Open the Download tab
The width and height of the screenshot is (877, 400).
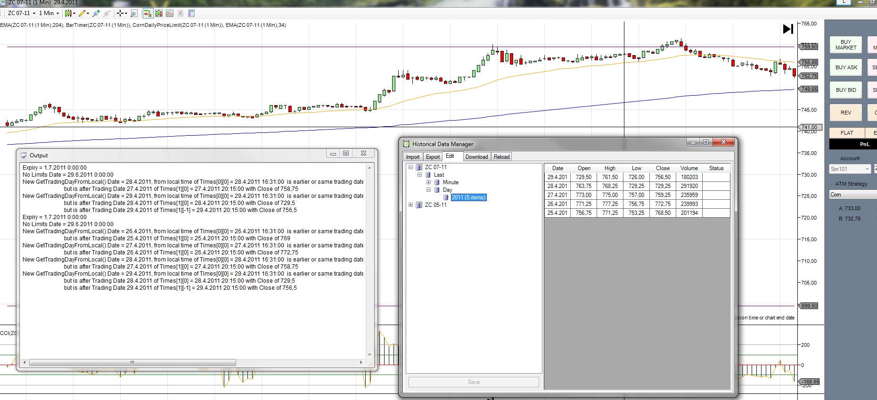coord(476,157)
